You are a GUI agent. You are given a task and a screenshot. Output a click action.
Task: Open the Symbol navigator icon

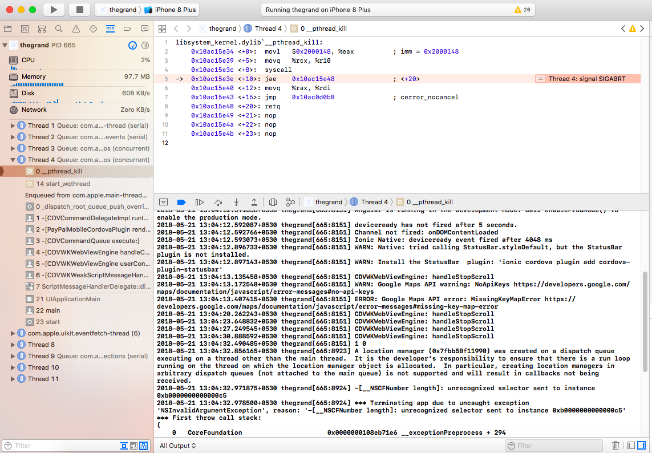point(42,29)
